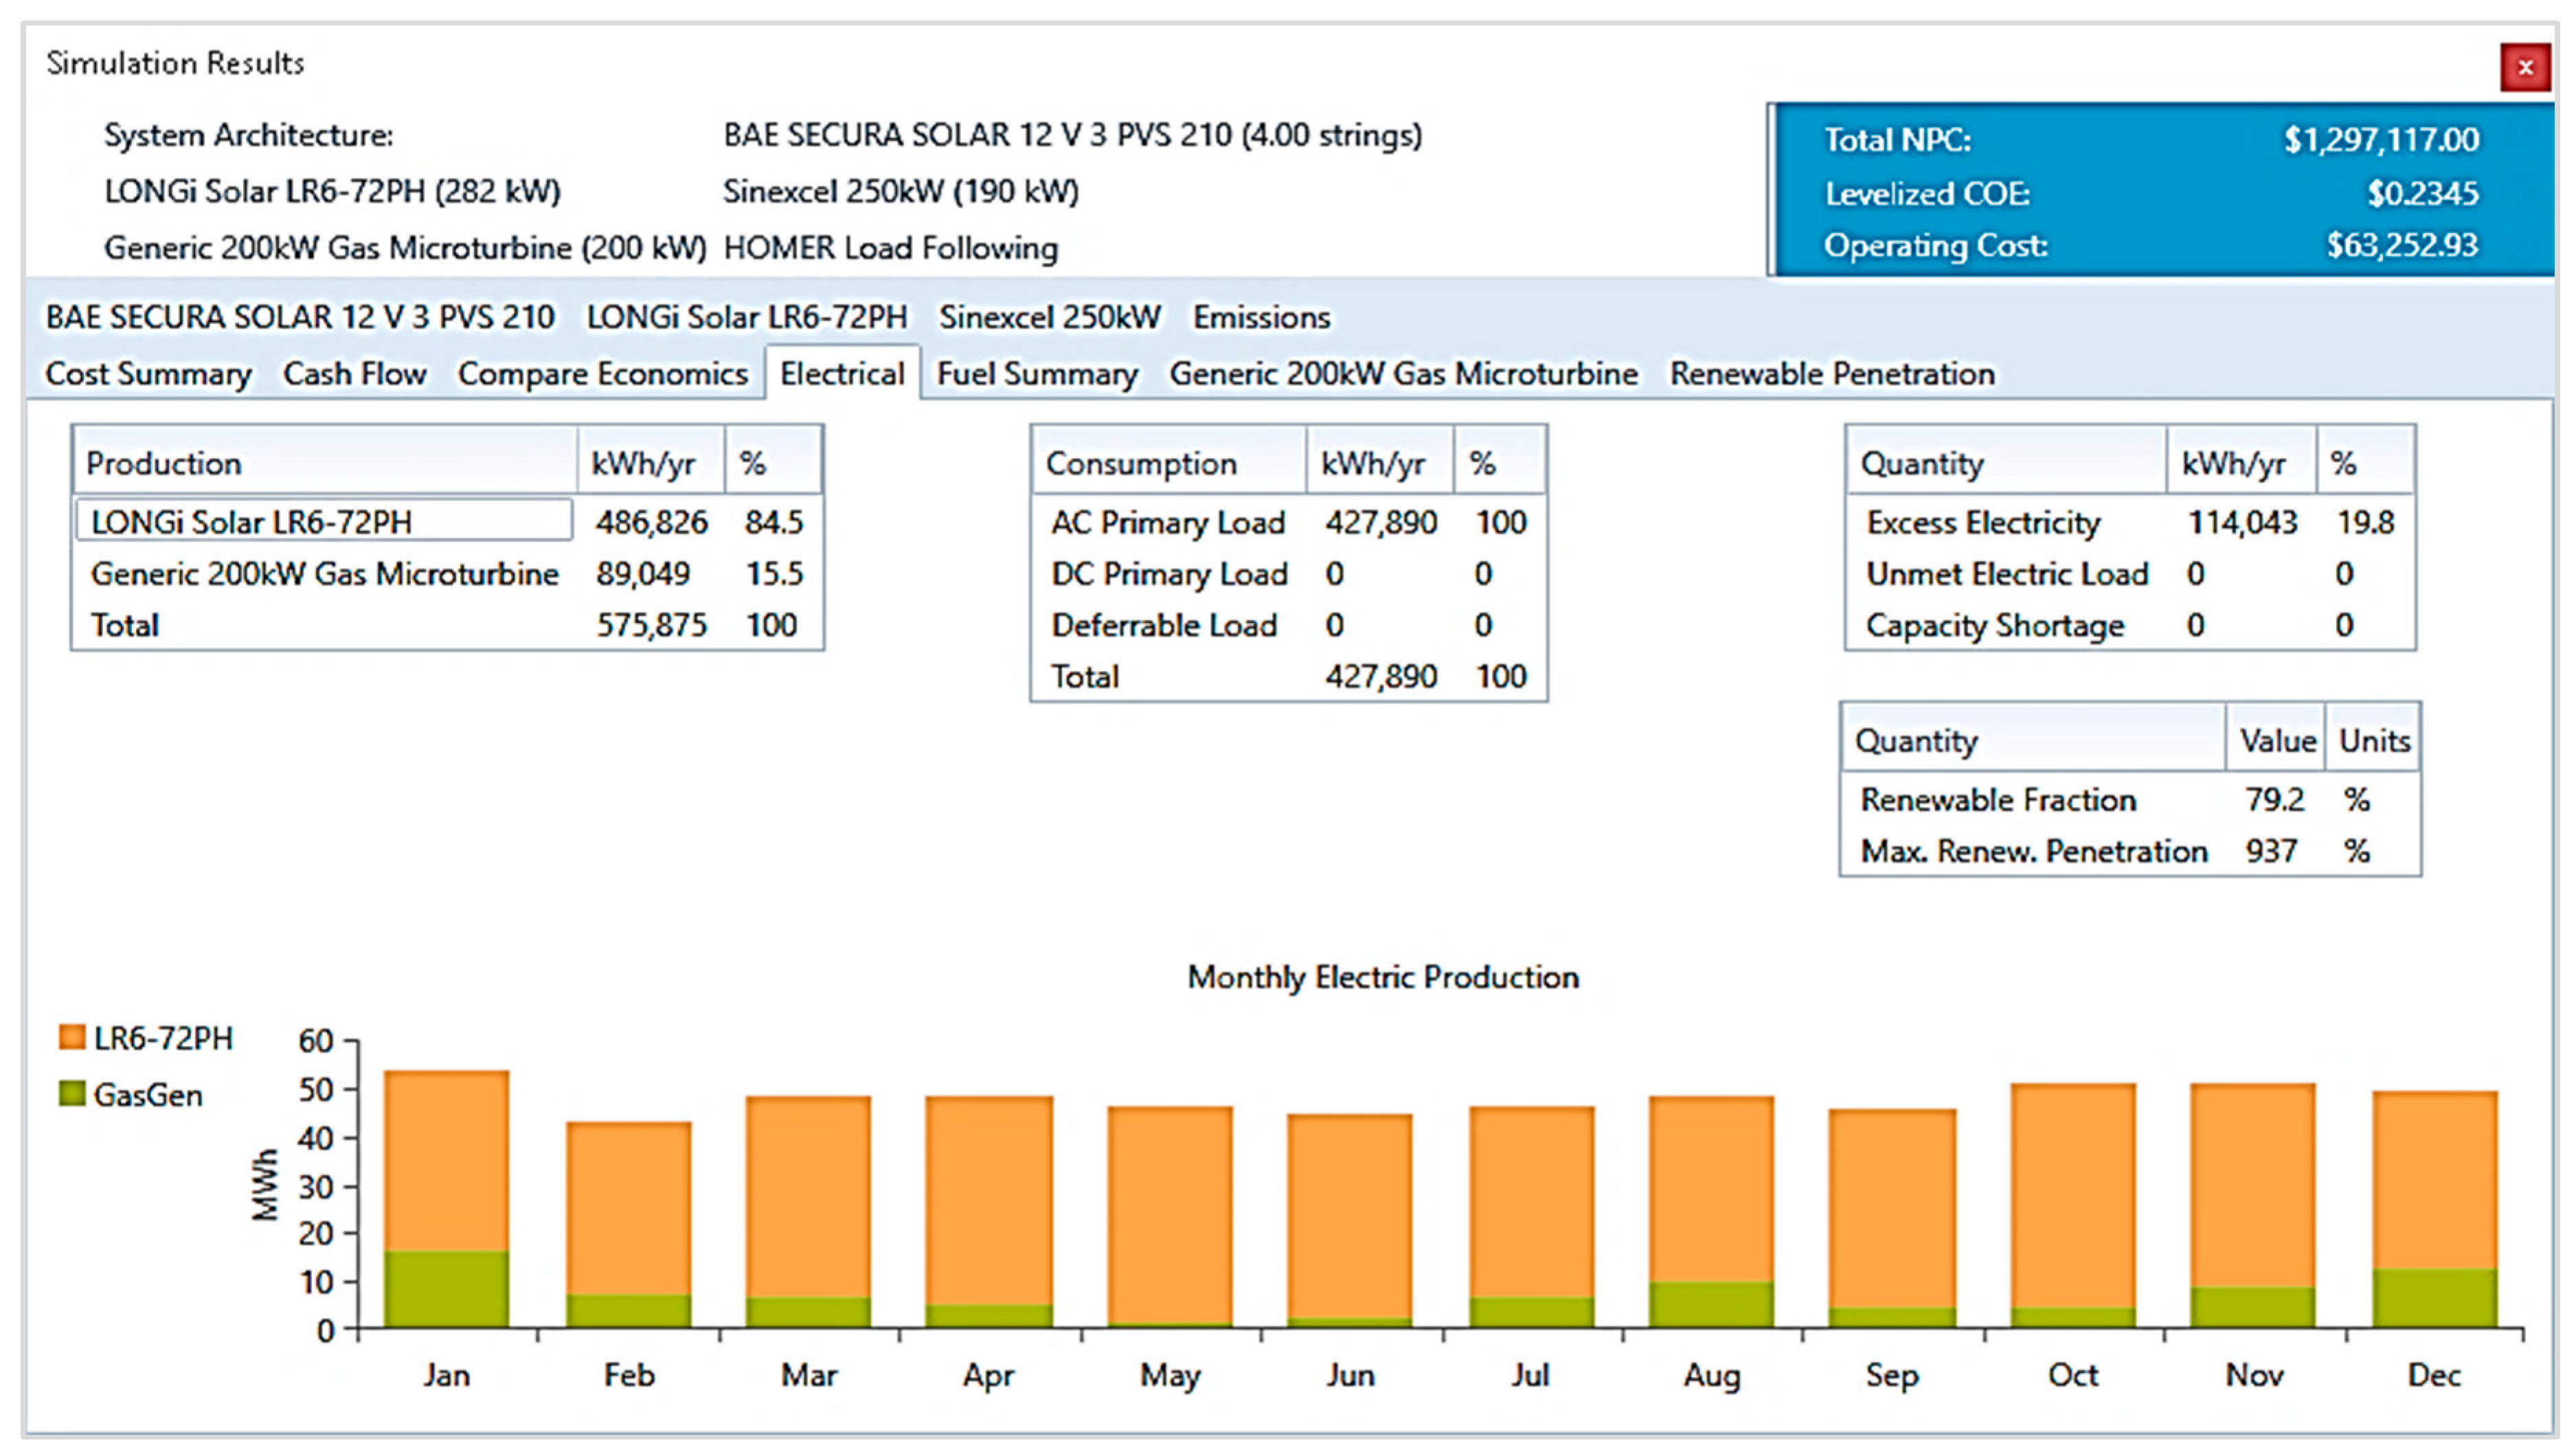This screenshot has width=2576, height=1456.
Task: Open the Sinexcel 250kW tab
Action: (x=1049, y=318)
